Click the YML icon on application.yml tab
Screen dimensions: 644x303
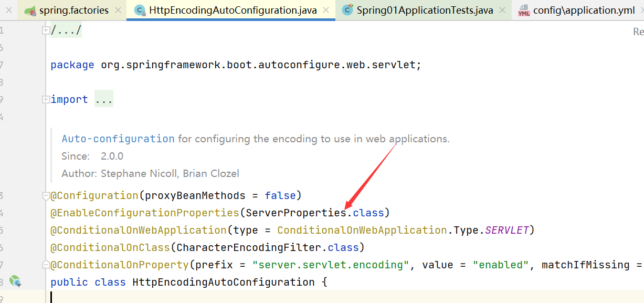pyautogui.click(x=524, y=11)
